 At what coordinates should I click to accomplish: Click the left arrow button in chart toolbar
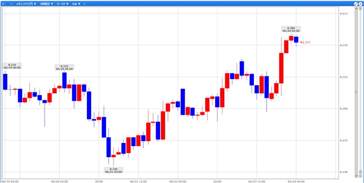click(11, 3)
